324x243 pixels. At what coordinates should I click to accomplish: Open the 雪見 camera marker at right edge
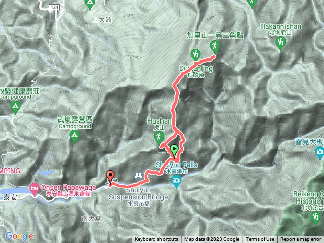pos(320,153)
